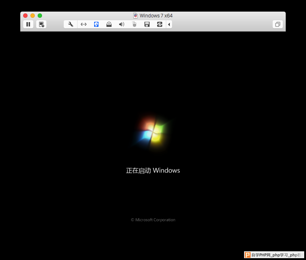
Task: Click the Windows 7 x64 title text
Action: click(x=156, y=16)
